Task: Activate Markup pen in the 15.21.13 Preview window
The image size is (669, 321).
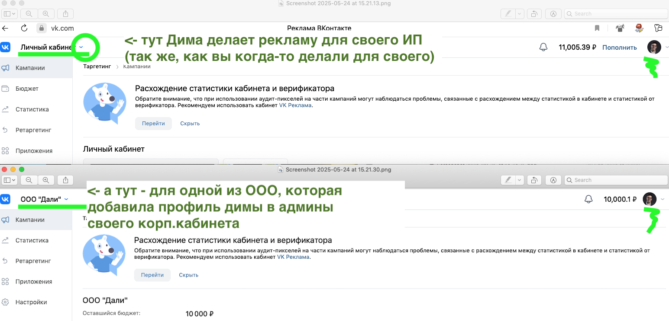Action: coord(507,14)
